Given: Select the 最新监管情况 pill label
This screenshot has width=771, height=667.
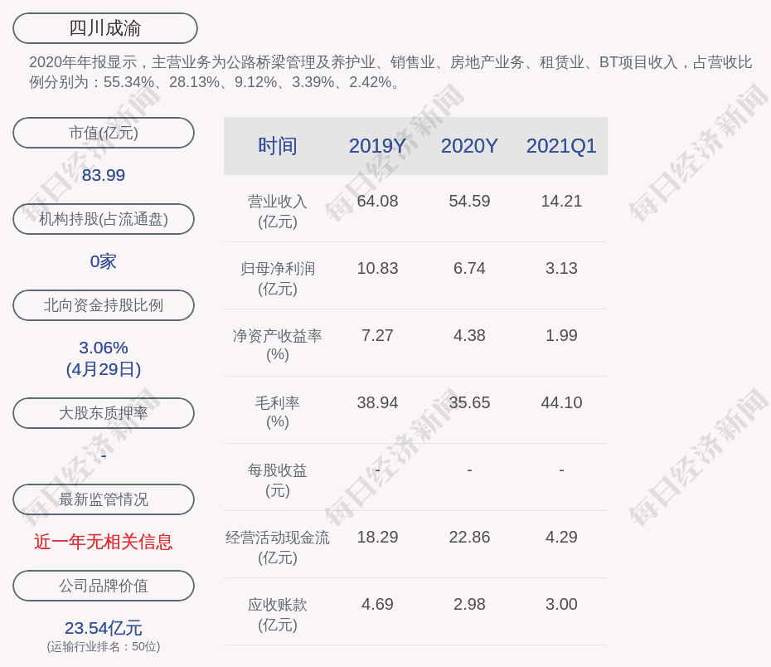Looking at the screenshot, I should pyautogui.click(x=104, y=499).
